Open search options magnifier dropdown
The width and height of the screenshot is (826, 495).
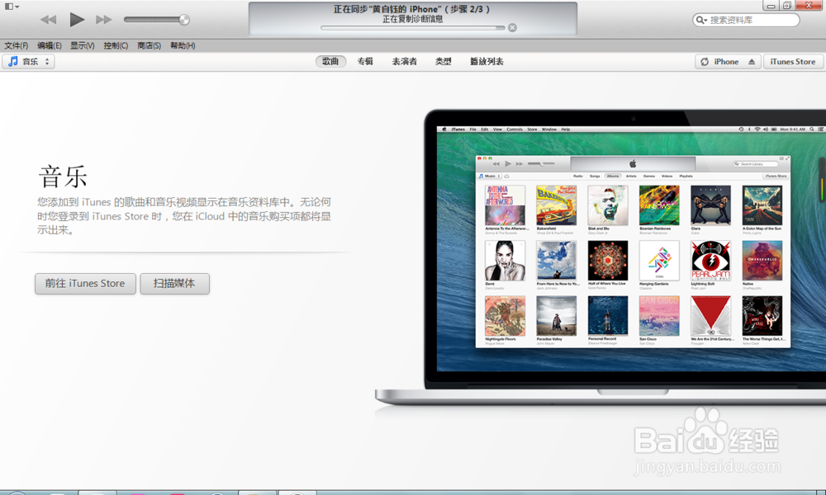(701, 20)
